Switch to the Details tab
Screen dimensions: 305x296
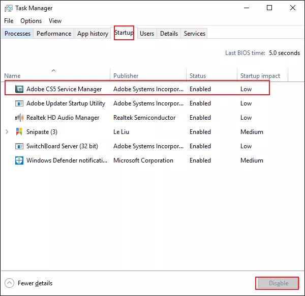169,34
